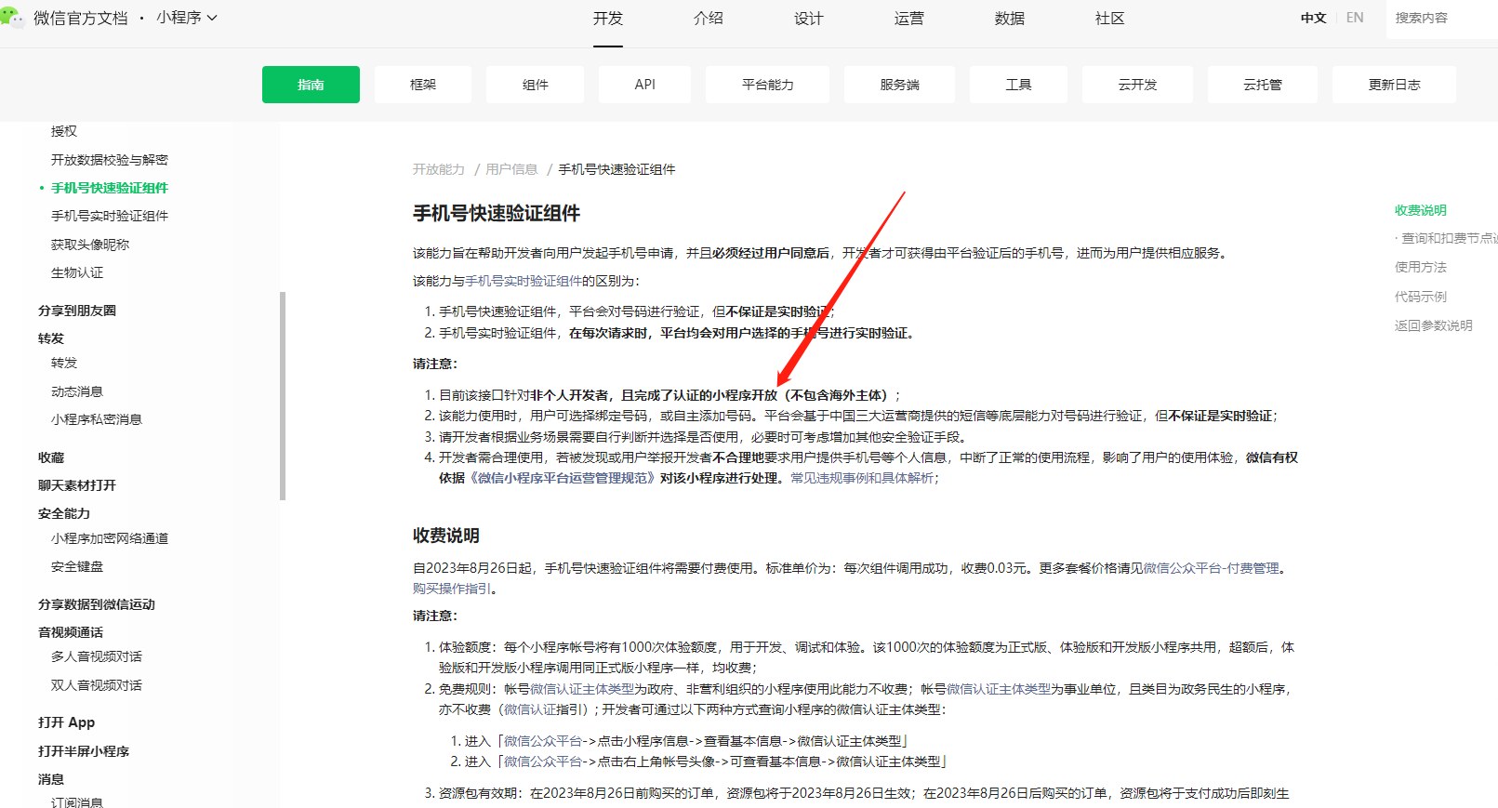This screenshot has height=808, width=1498.
Task: Switch language to 中文
Action: (1313, 18)
